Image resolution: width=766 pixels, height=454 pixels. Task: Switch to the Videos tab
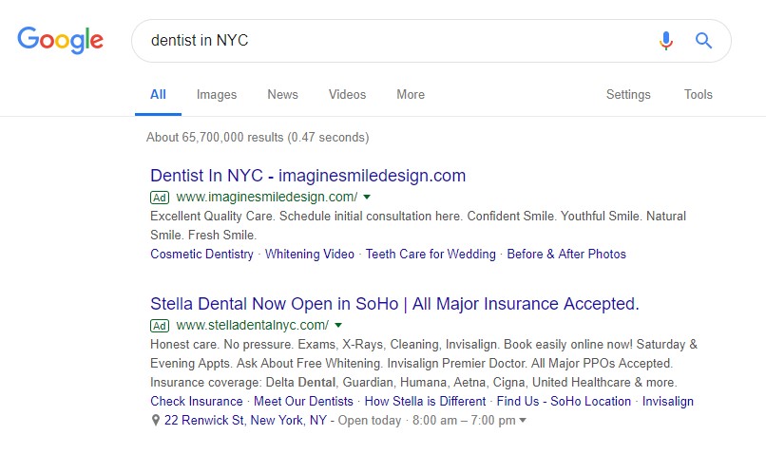pyautogui.click(x=347, y=94)
